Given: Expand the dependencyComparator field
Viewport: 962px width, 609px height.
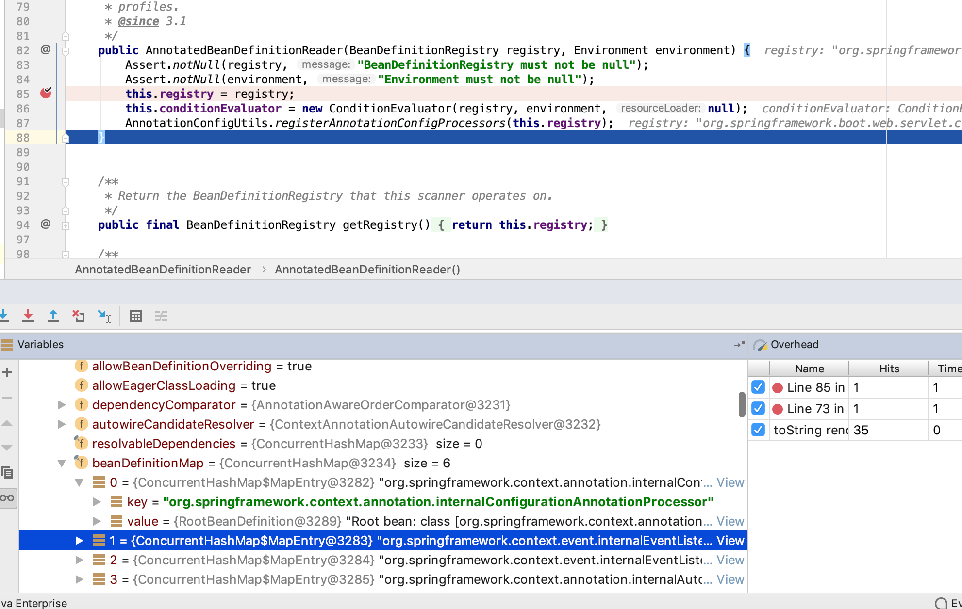Looking at the screenshot, I should tap(62, 405).
